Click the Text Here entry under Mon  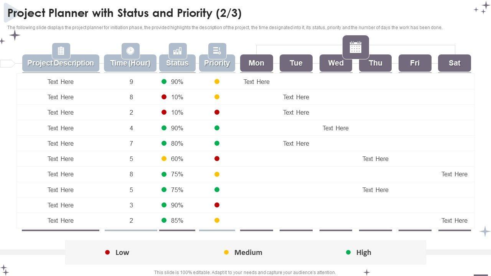pos(256,82)
